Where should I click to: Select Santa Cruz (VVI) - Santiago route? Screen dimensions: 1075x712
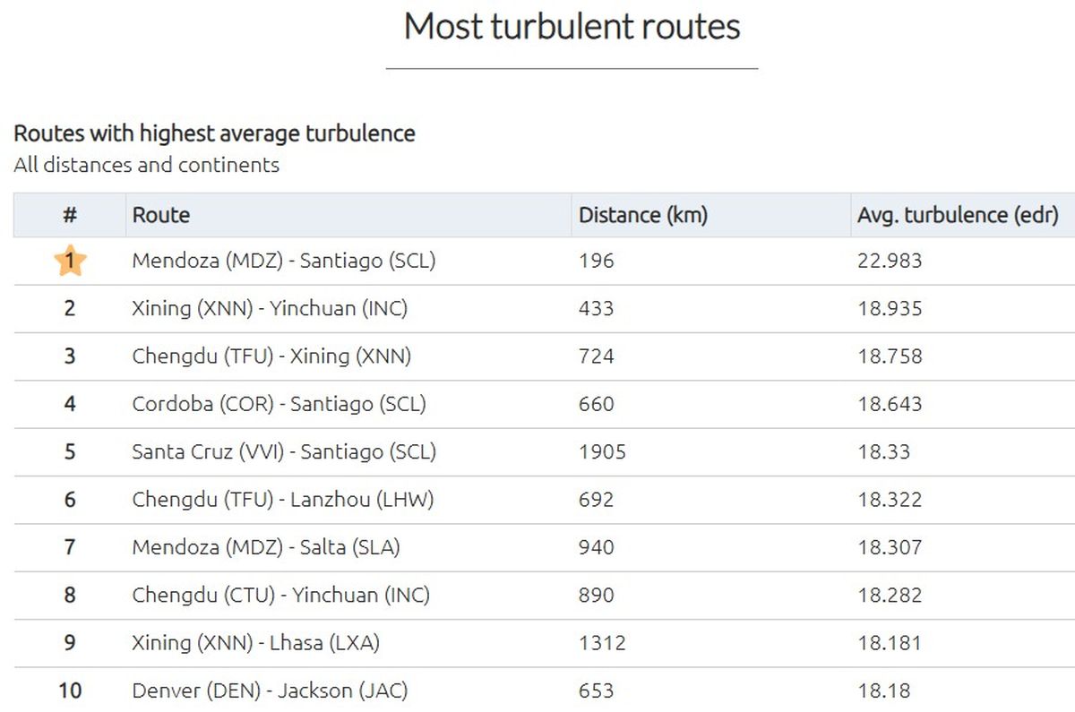[x=284, y=451]
